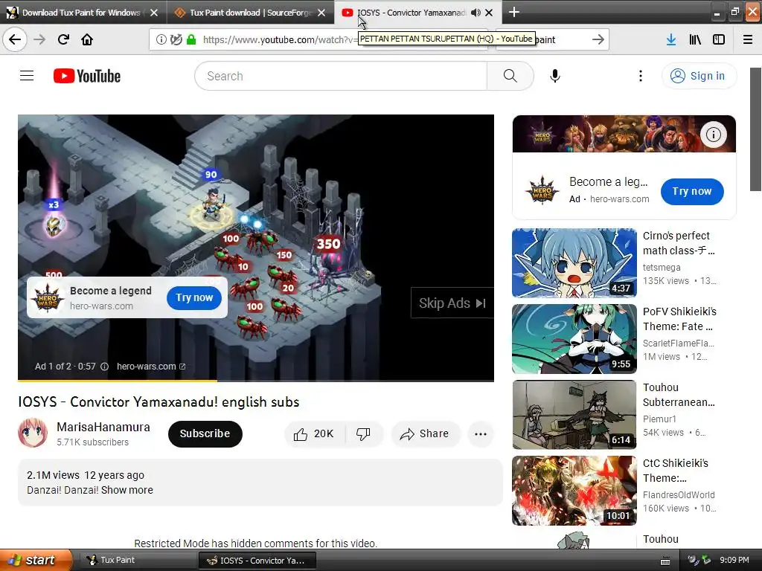Screen dimensions: 762x571
Task: Subscribe to MarisaHanamura
Action: pyautogui.click(x=205, y=433)
